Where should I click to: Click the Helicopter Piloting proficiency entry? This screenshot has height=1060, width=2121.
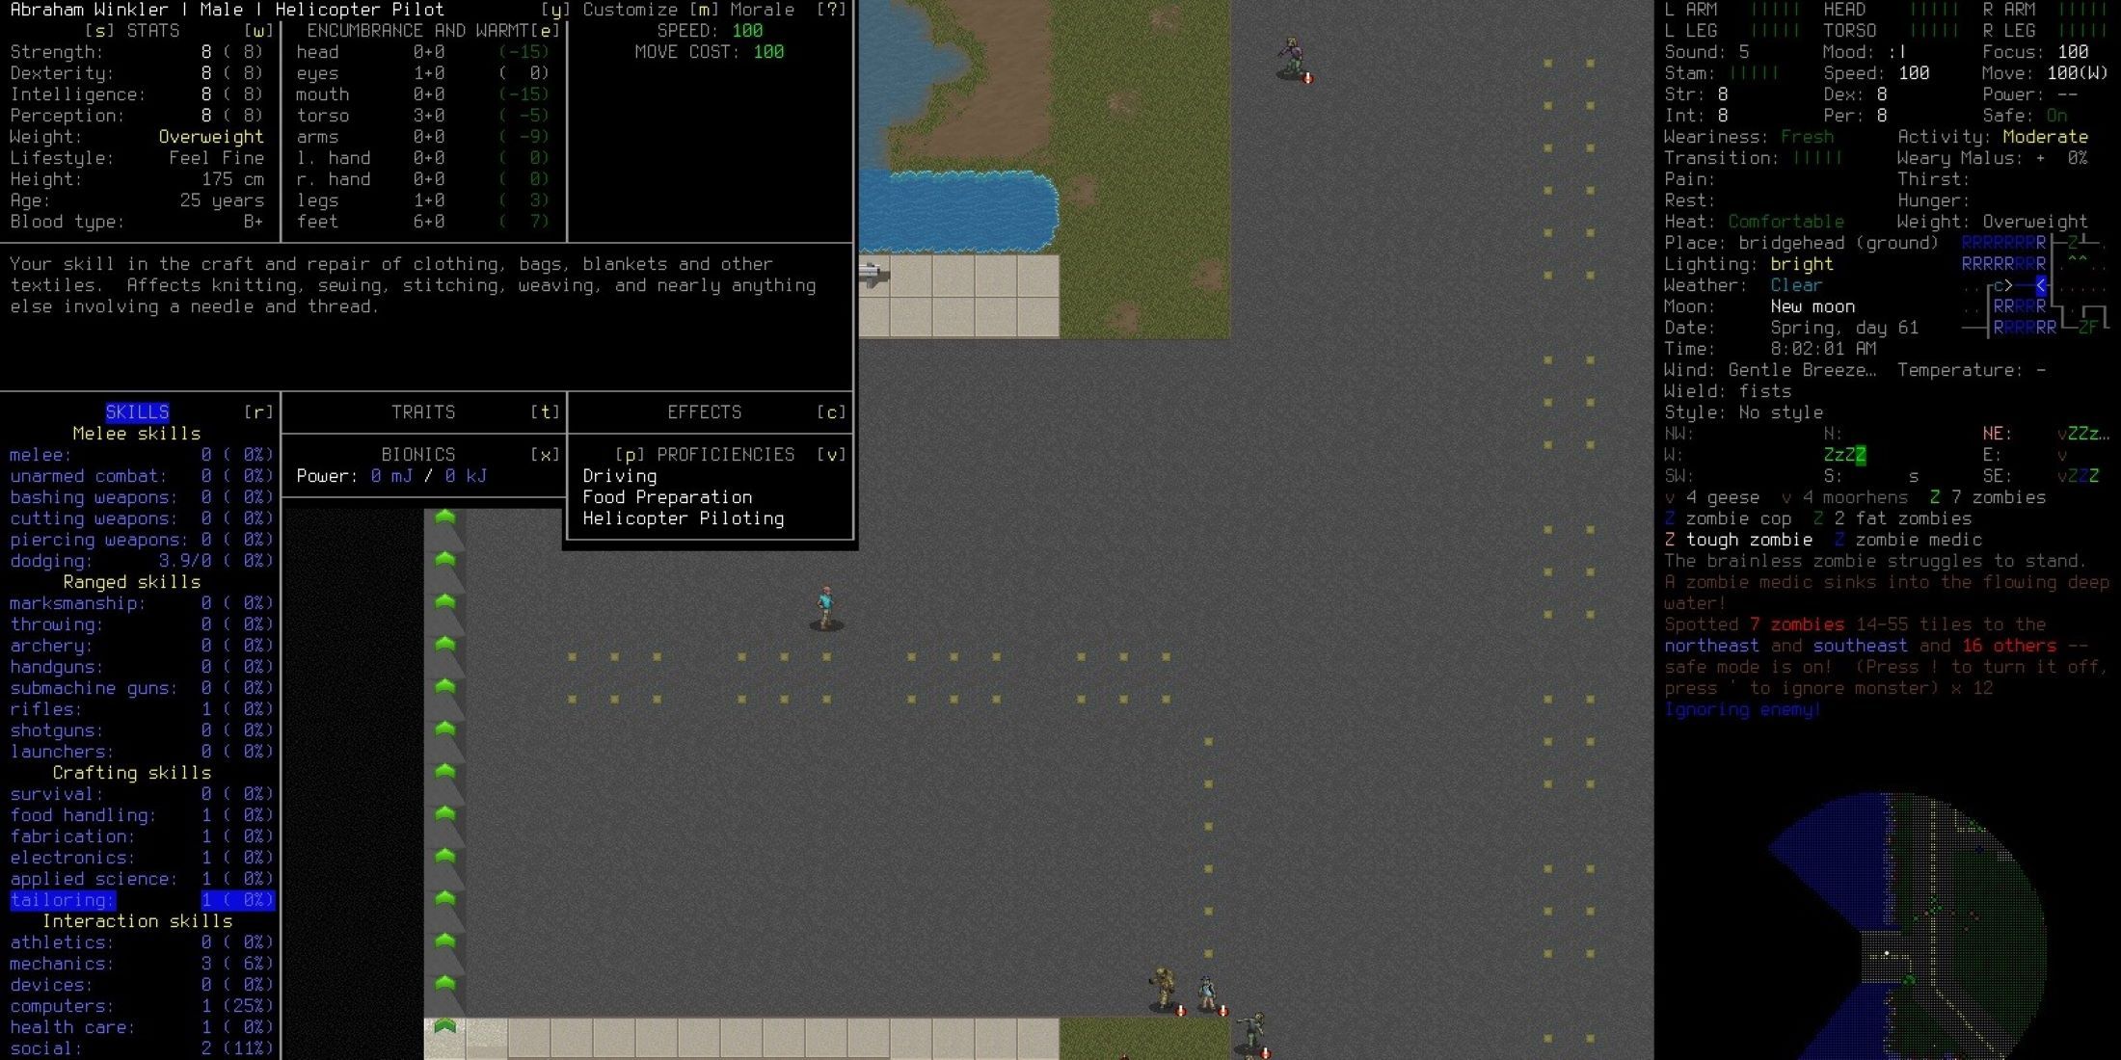coord(684,517)
